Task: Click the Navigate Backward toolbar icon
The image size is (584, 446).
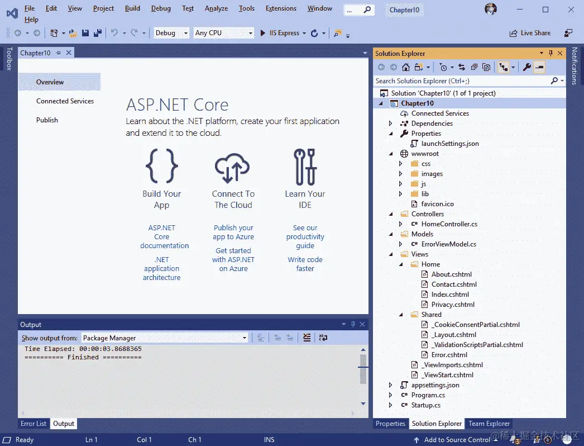Action: point(17,33)
